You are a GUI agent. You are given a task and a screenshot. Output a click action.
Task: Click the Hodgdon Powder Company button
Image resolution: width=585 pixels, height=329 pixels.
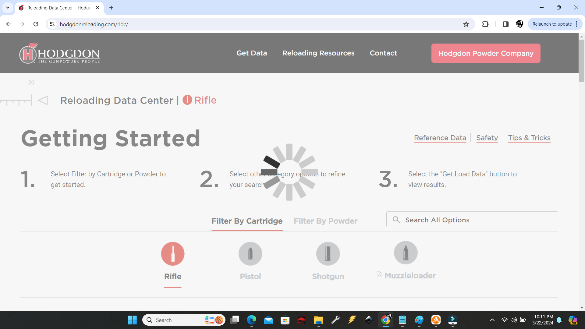(x=486, y=53)
